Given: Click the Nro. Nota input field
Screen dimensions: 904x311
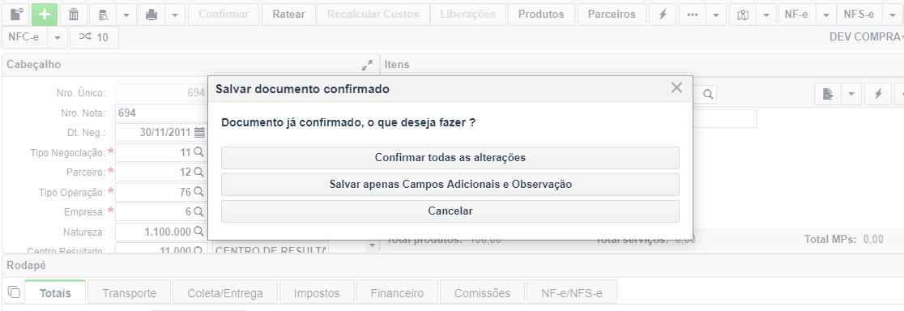Looking at the screenshot, I should [161, 113].
